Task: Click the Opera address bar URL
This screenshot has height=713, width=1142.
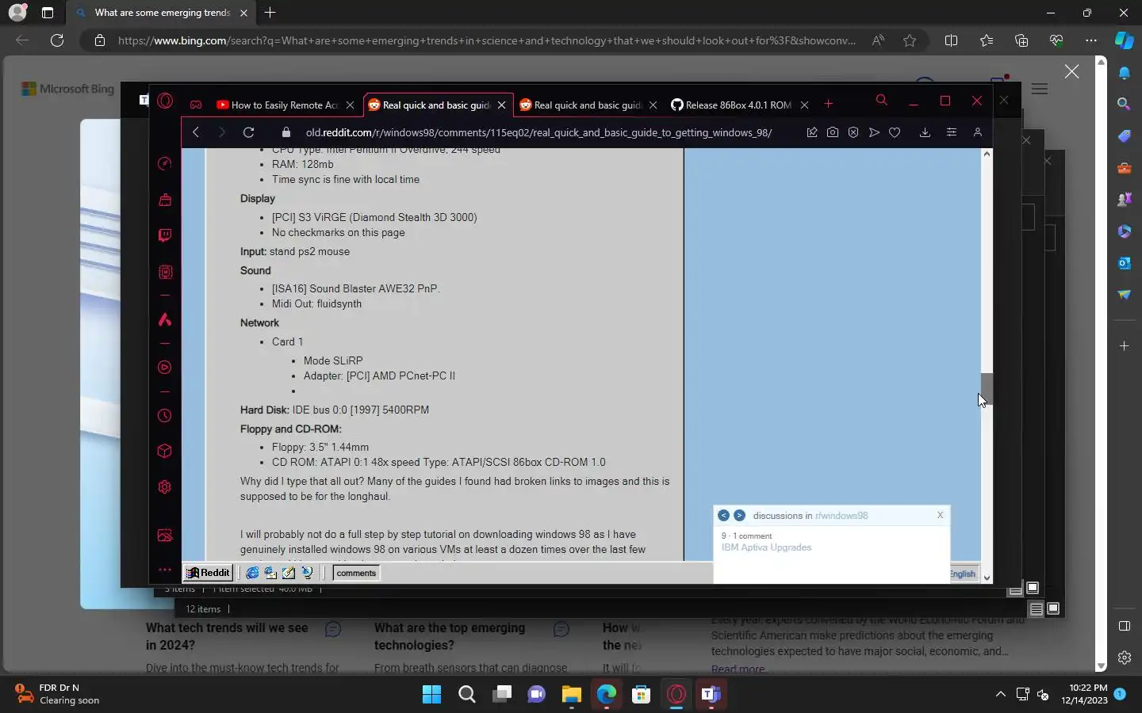Action: [x=538, y=132]
